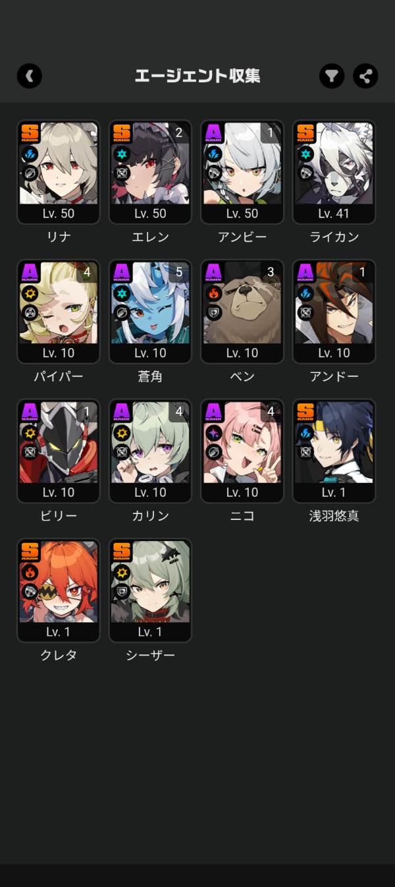Viewport: 395px width, 887px height.
Task: Click the A rank badge on パイパー
Action: pyautogui.click(x=30, y=272)
